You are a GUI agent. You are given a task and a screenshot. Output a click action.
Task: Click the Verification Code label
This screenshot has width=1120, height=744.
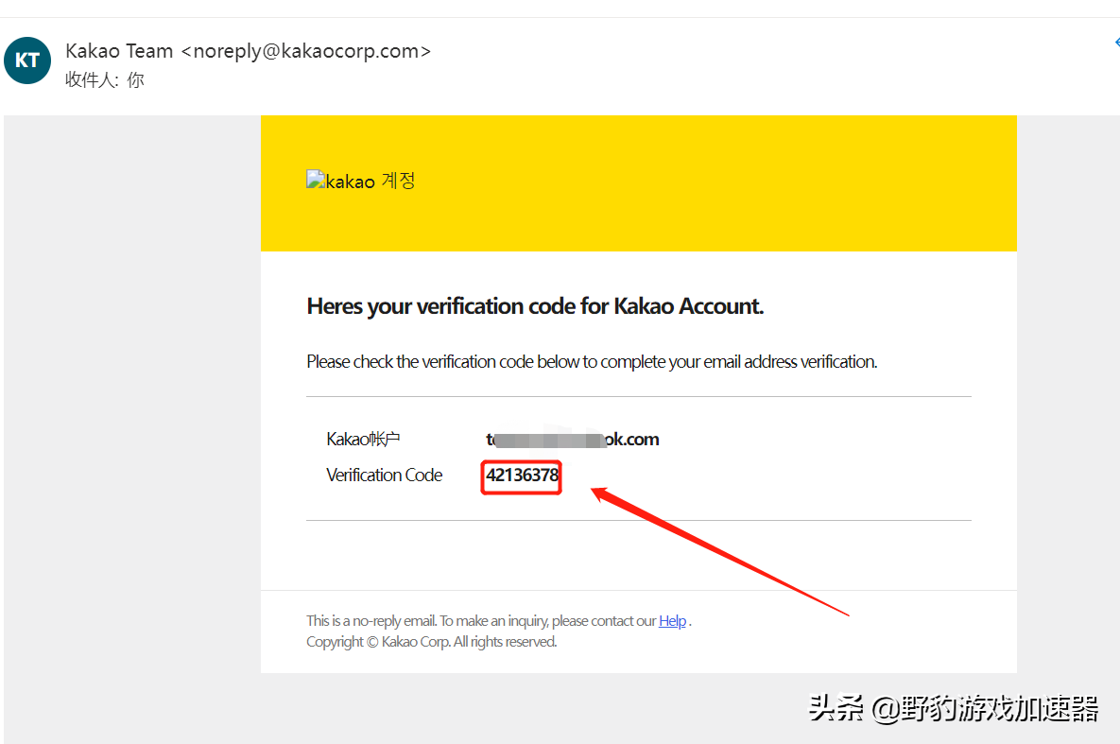[384, 476]
